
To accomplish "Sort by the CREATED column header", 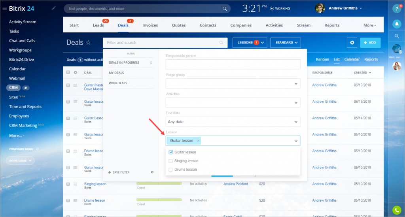I will click(362, 73).
